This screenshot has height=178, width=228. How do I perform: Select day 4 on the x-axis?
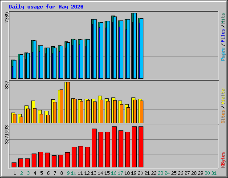point(35,173)
